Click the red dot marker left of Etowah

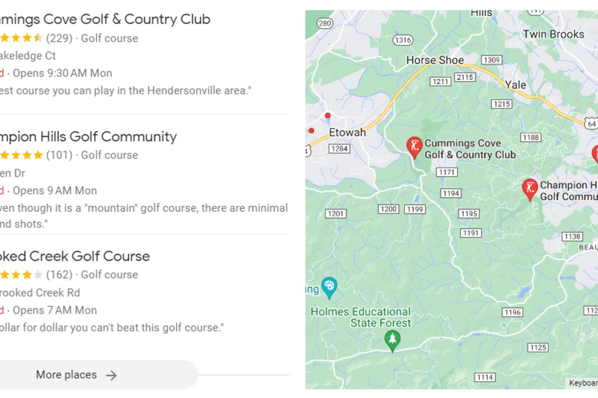[311, 131]
